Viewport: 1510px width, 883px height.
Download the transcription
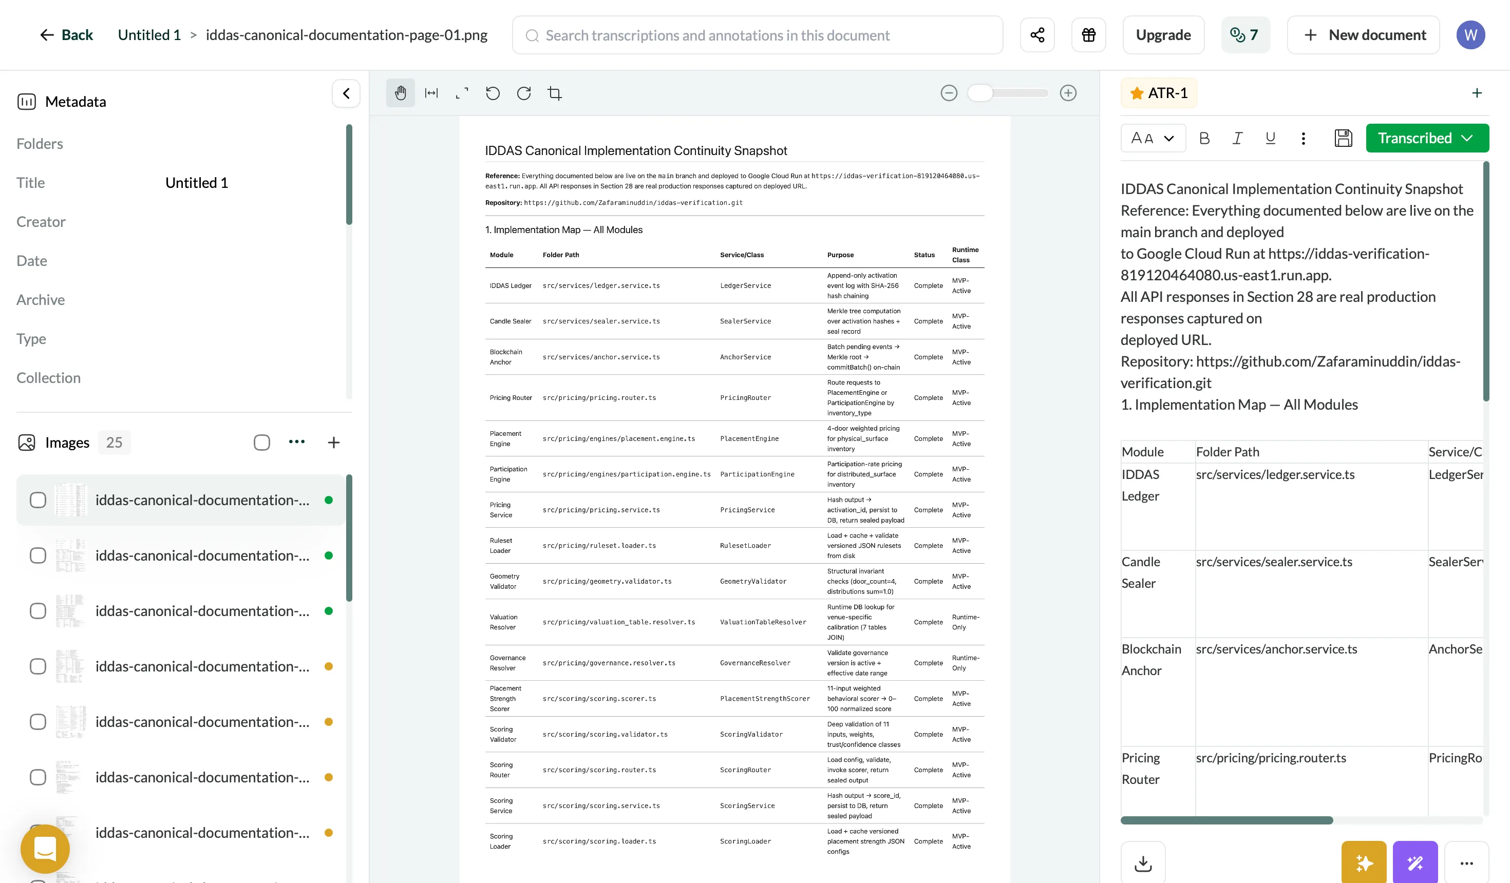[x=1143, y=862]
